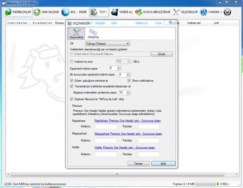243x188 pixels.
Task: Increase per-server simultaneous downloads value
Action: pyautogui.click(x=128, y=73)
